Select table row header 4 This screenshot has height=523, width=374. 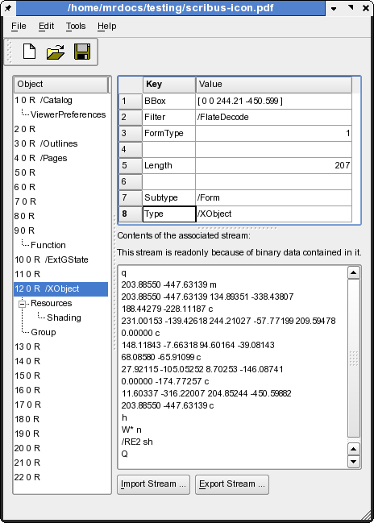(x=131, y=149)
